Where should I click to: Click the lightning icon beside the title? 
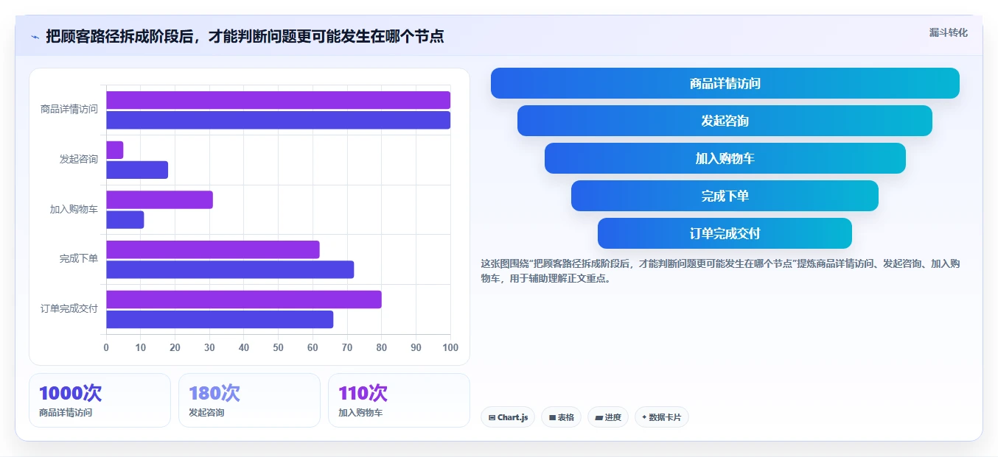pos(35,37)
